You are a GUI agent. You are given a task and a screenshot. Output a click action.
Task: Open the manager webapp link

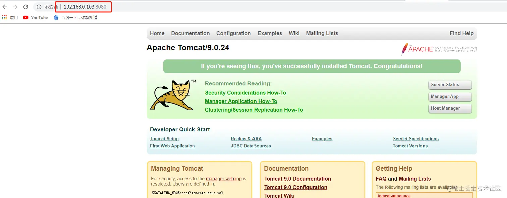pos(224,179)
